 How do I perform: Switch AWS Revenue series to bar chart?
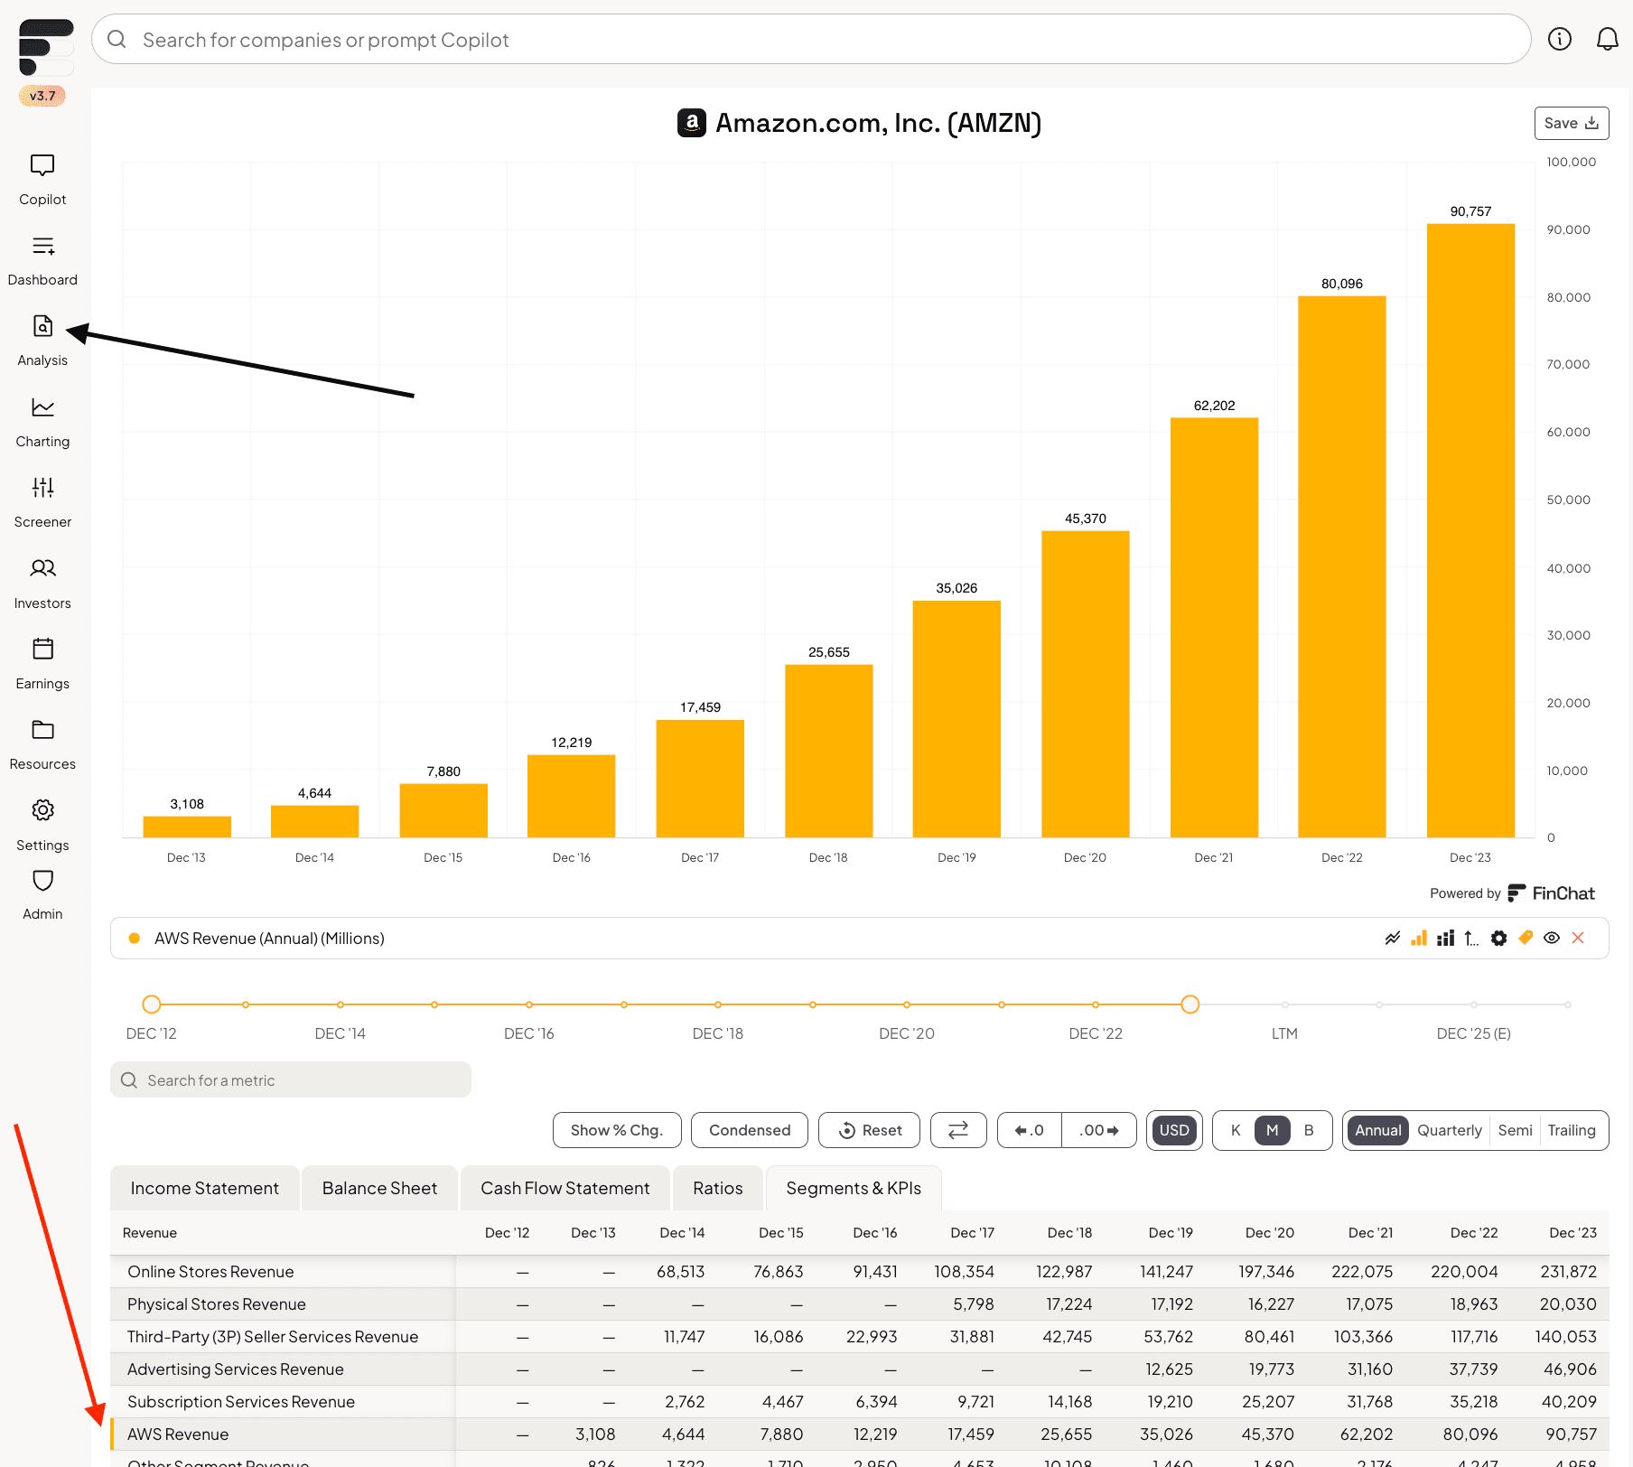[x=1420, y=939]
